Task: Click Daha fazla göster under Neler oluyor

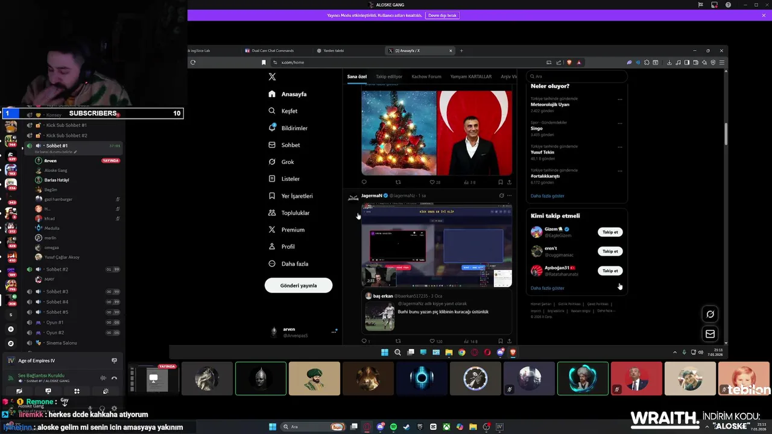Action: [548, 196]
